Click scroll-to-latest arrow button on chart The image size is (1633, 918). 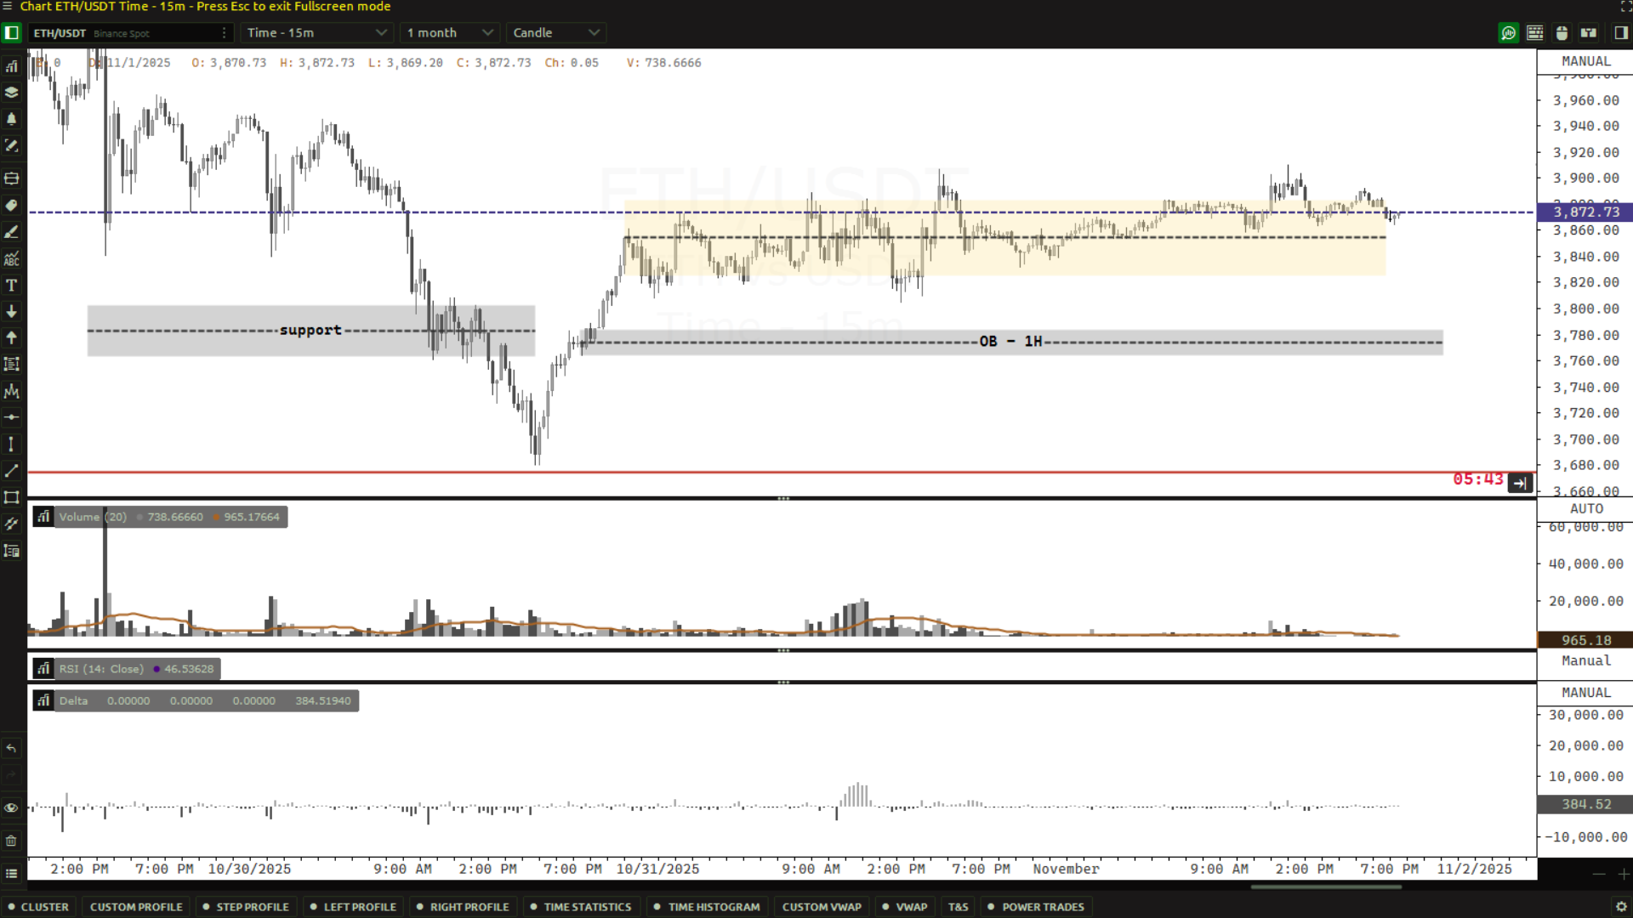click(x=1520, y=484)
